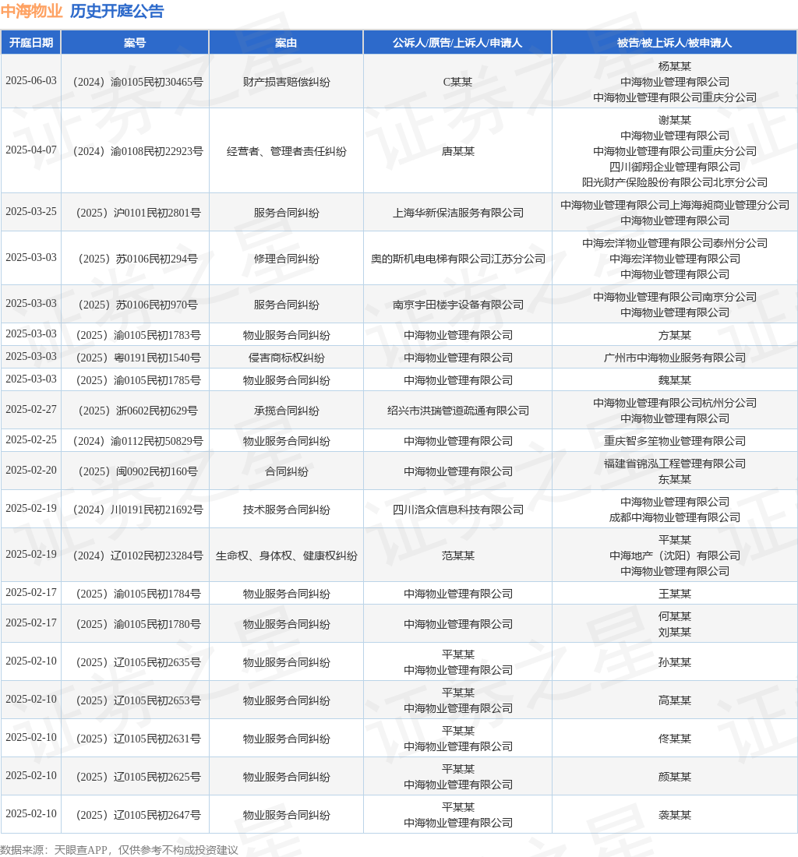Select case number (2025) 渝0105民初1784号

tap(138, 594)
